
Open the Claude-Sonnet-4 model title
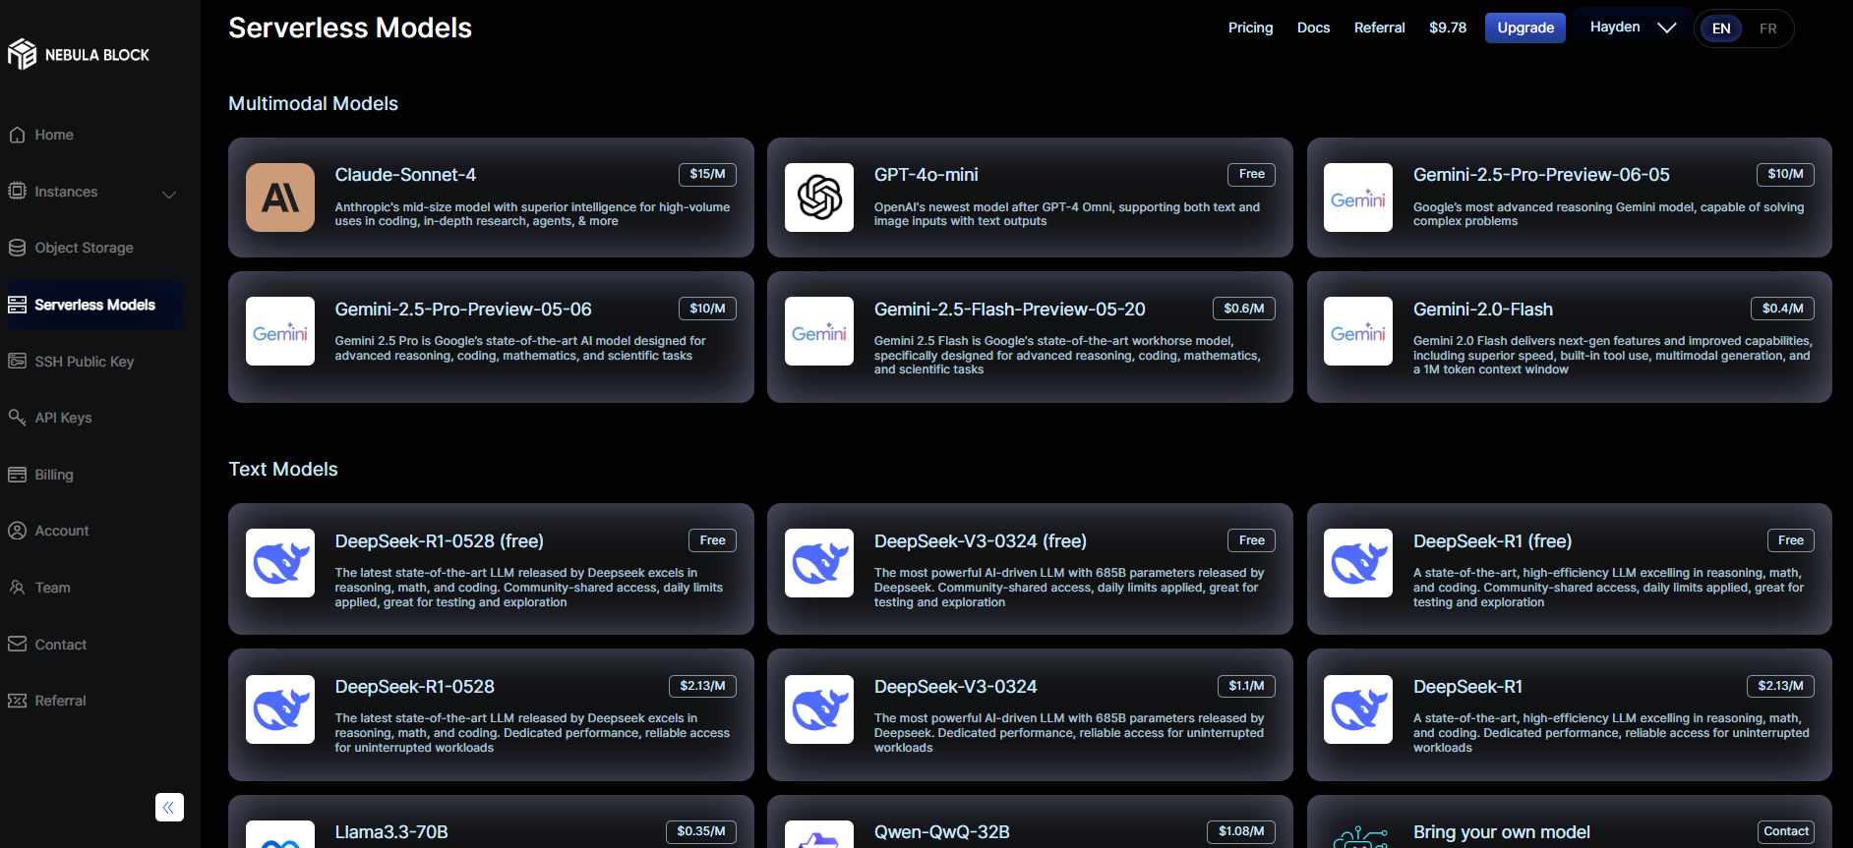[405, 175]
